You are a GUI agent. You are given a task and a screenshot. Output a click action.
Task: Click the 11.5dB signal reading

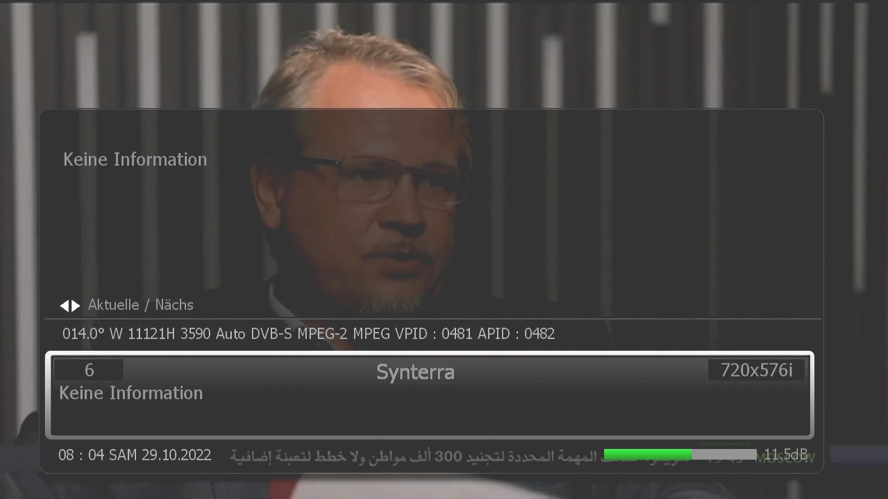pyautogui.click(x=785, y=455)
